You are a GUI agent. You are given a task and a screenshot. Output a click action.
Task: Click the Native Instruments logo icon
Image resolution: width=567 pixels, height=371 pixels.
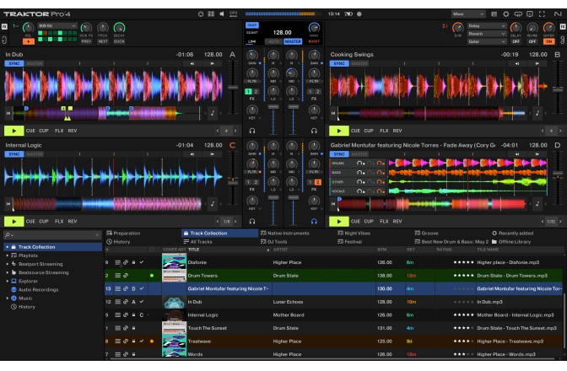pyautogui.click(x=556, y=14)
